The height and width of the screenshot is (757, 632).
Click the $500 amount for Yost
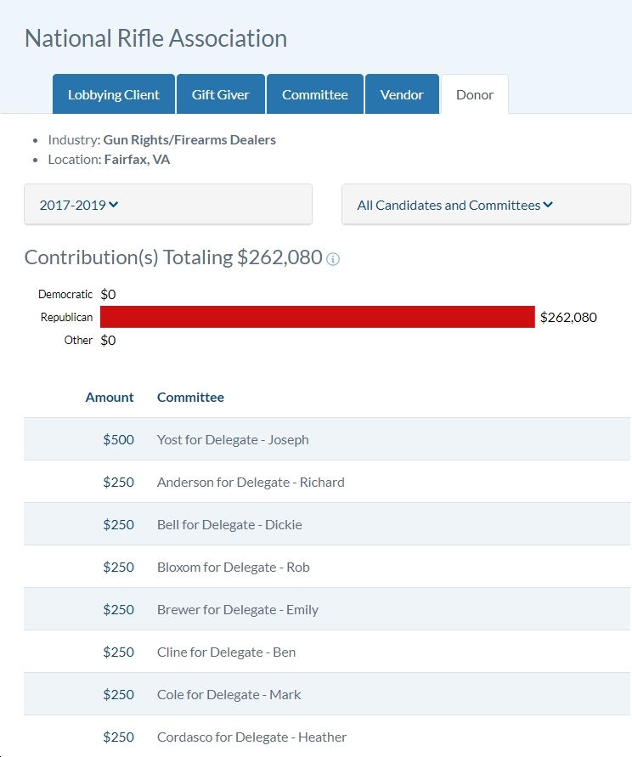118,439
